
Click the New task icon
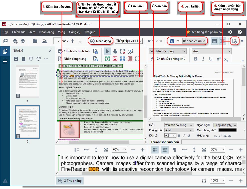5,41
